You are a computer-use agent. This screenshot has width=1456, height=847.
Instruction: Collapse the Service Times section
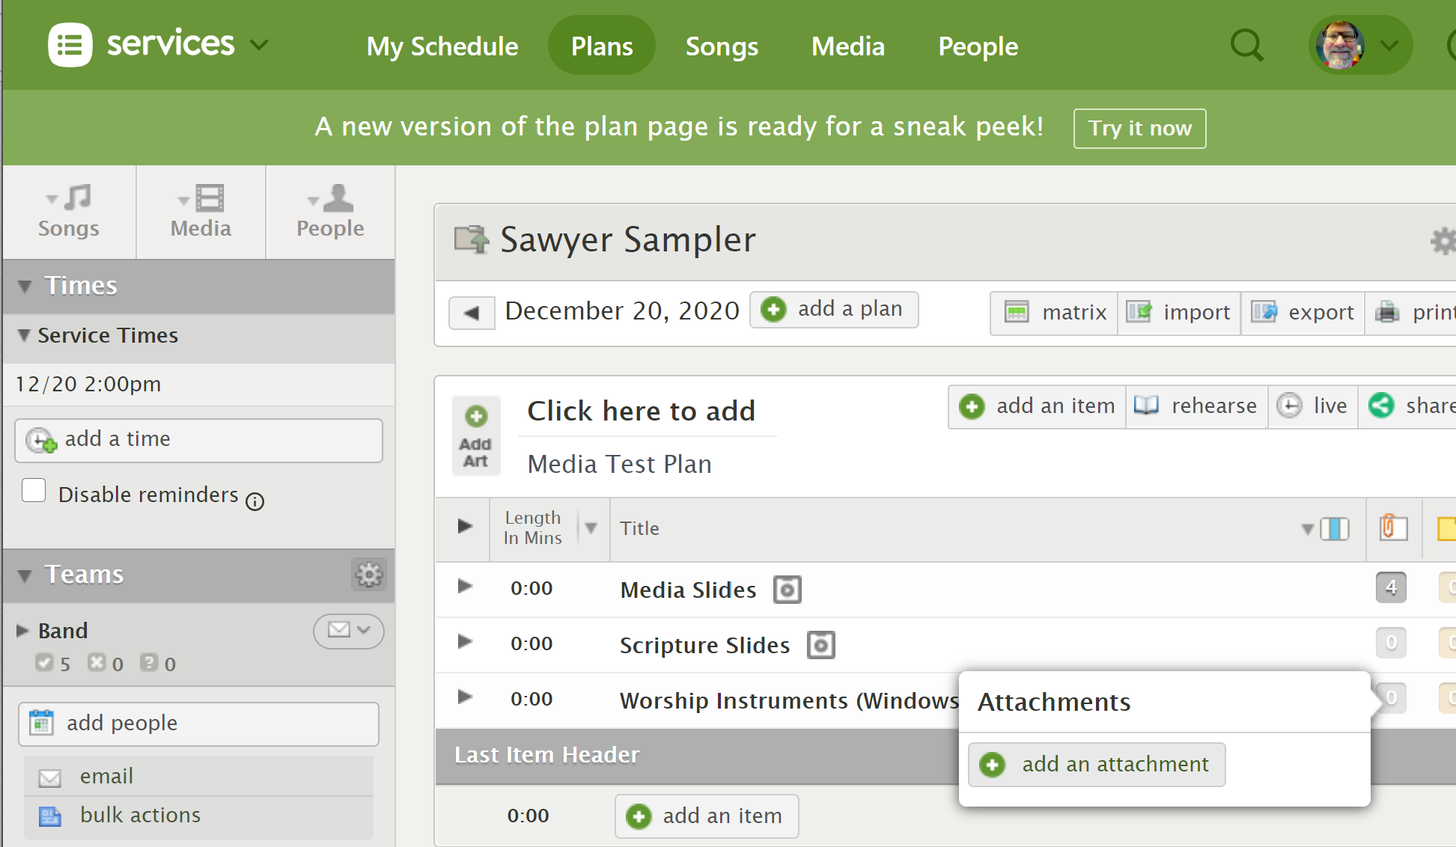point(24,335)
